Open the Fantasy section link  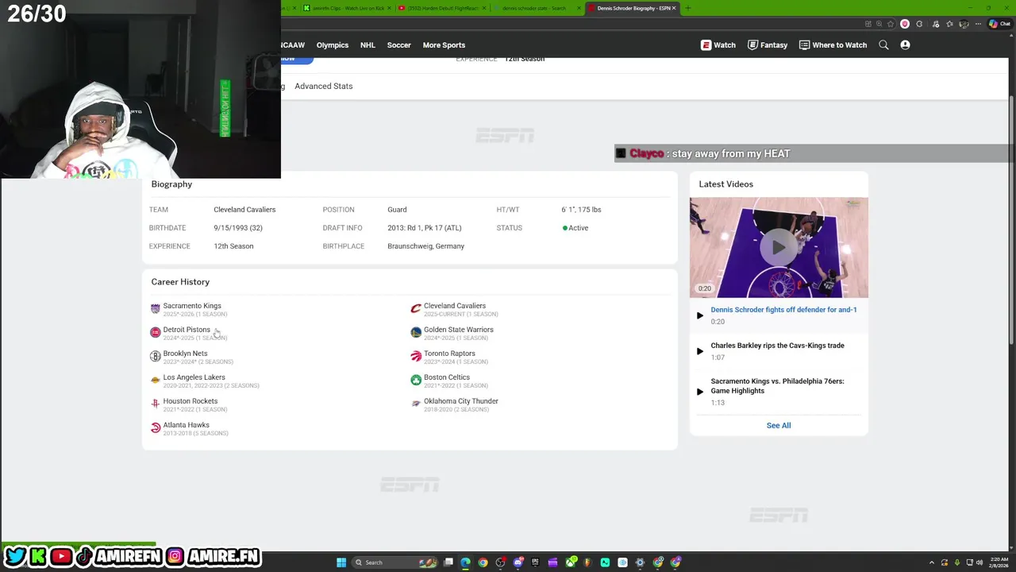click(x=767, y=45)
